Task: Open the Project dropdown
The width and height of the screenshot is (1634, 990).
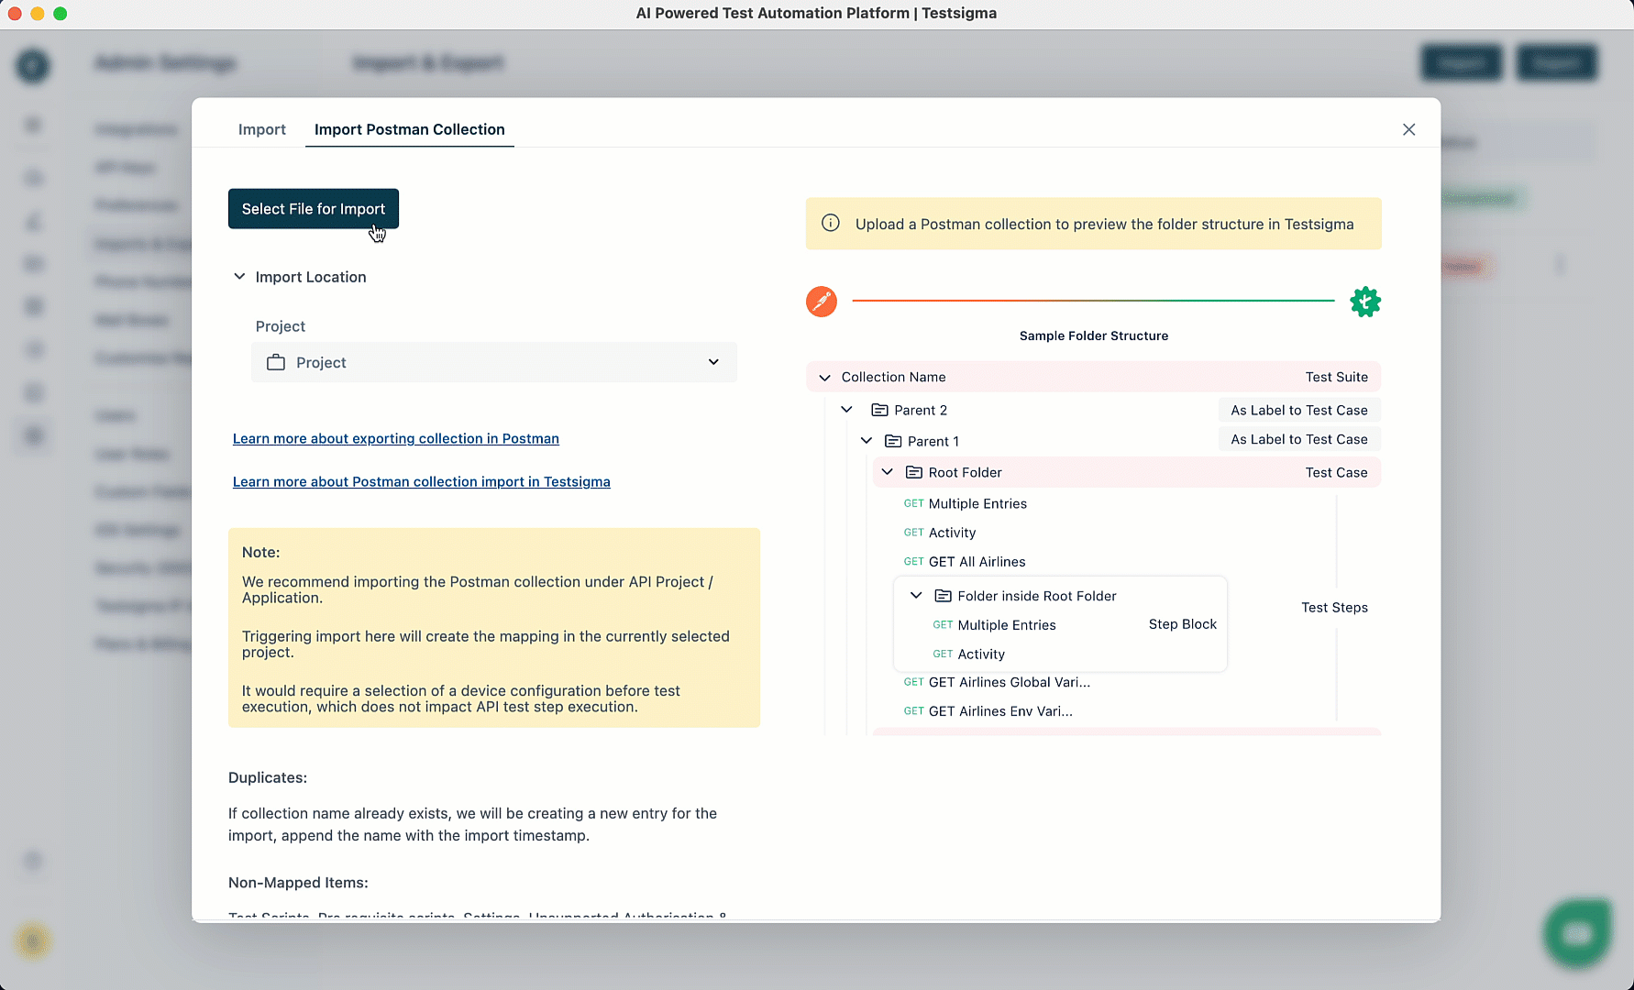Action: (x=713, y=362)
